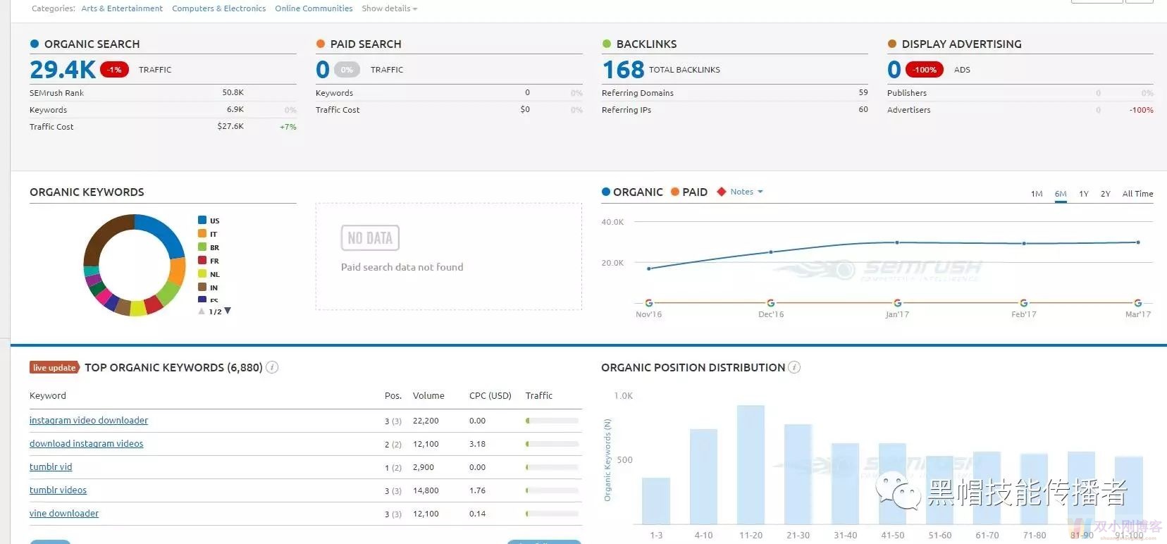Screen dimensions: 1167x544
Task: Open the Computers & Electronics category link
Action: tap(218, 8)
